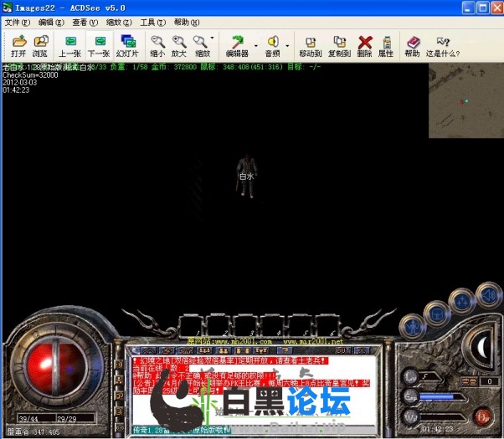The image size is (504, 439).
Task: Click the 金币: 372800 gold text
Action: 174,67
